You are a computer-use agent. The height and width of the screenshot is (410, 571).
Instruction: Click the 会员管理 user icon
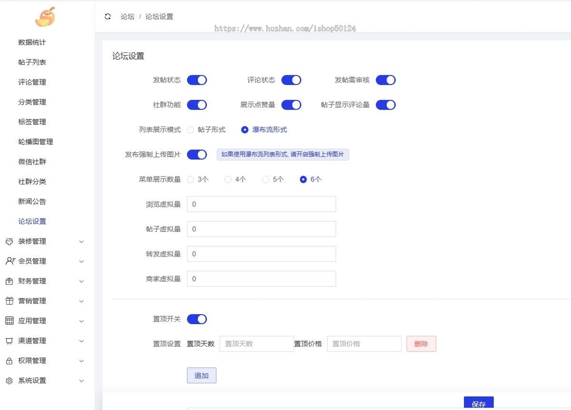[x=10, y=261]
